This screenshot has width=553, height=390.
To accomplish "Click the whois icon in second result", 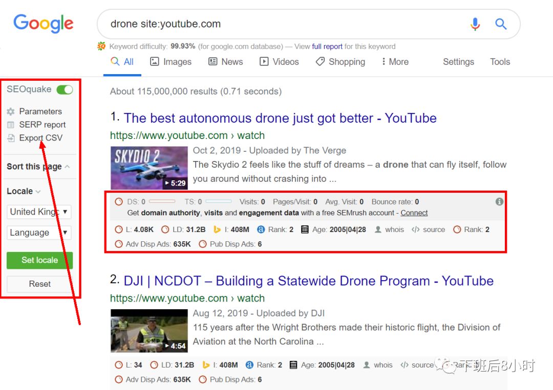I will (x=367, y=365).
